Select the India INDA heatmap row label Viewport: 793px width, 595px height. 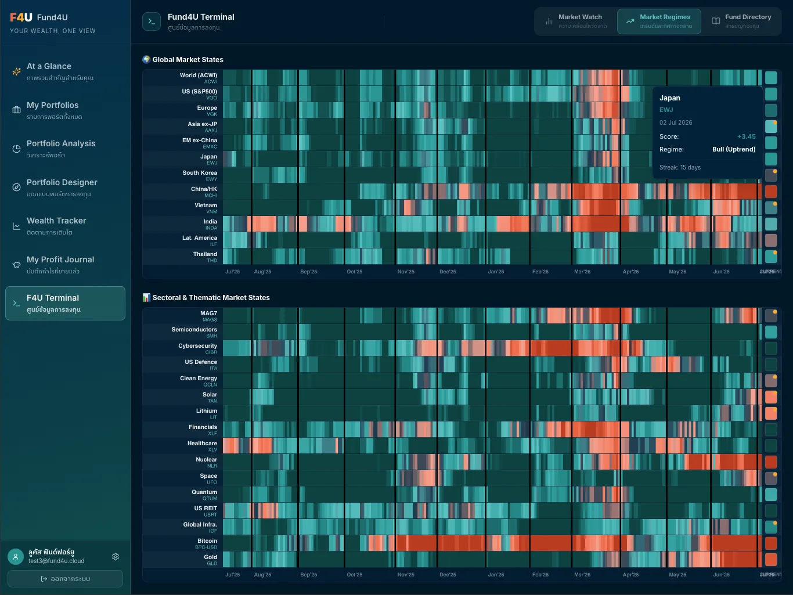(x=210, y=224)
